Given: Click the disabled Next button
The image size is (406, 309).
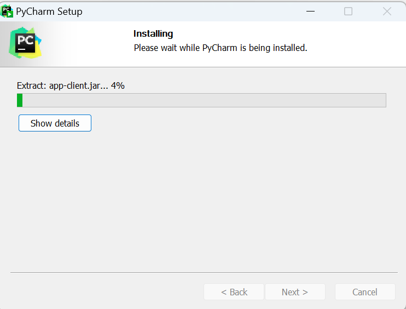Looking at the screenshot, I should click(295, 292).
